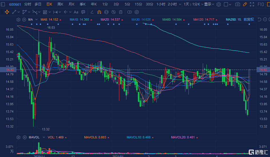The height and width of the screenshot is (157, 270).
Task: Hide all drawings with eye-slash icon
Action: 114,12
